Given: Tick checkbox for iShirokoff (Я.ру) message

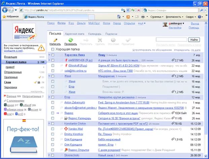Looking at the screenshot, I should pyautogui.click(x=53, y=65).
